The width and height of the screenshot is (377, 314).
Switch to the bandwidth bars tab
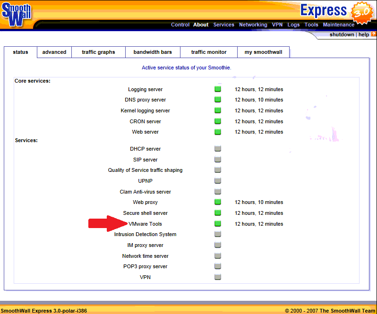(x=153, y=52)
